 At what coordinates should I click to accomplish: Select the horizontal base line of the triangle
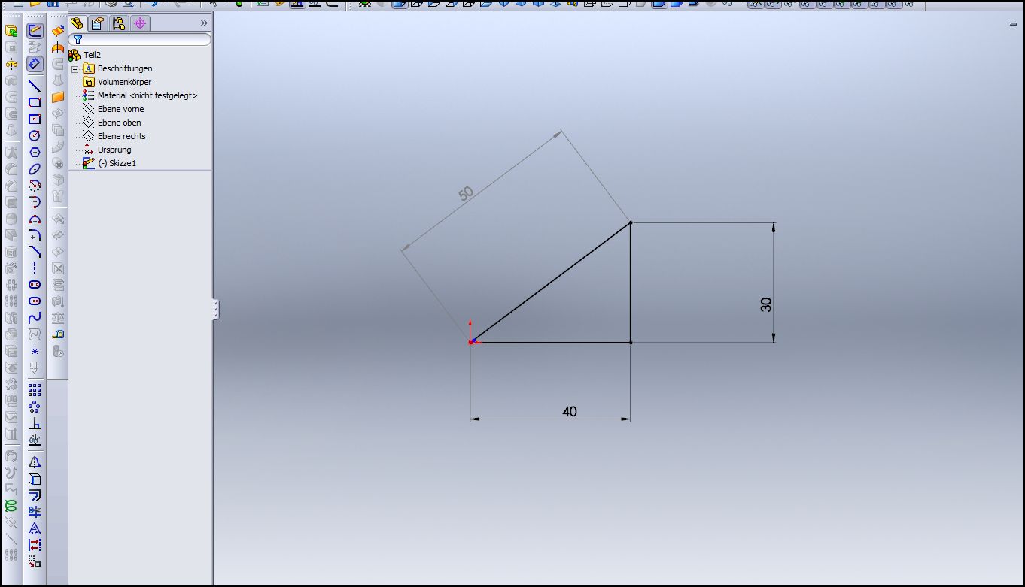coord(551,343)
